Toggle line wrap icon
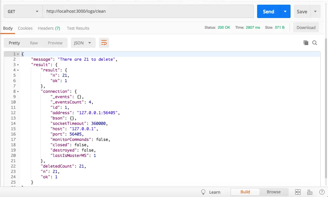The height and width of the screenshot is (197, 328). pyautogui.click(x=104, y=43)
